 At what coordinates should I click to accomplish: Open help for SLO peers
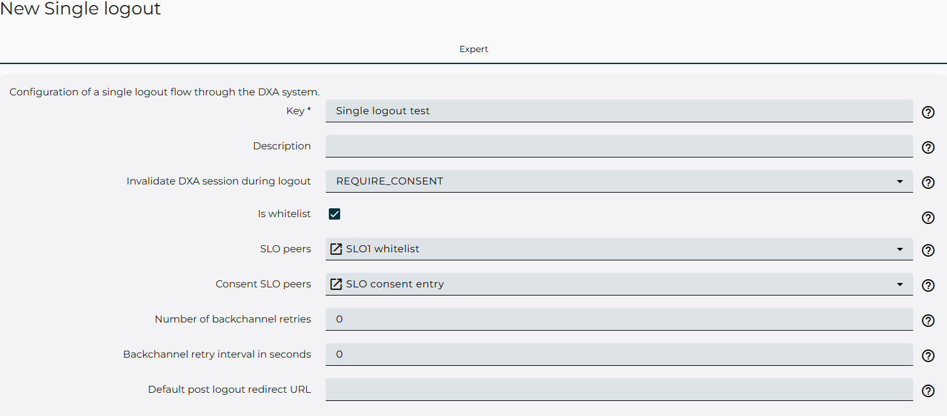pos(928,250)
